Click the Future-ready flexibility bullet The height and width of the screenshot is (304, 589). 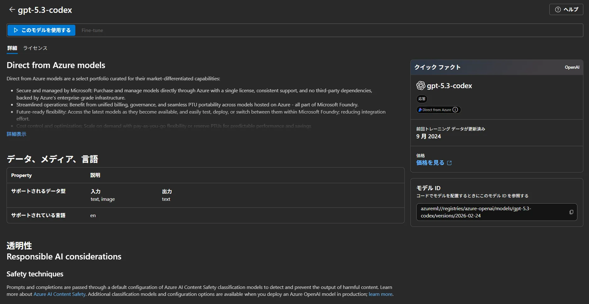pyautogui.click(x=201, y=115)
